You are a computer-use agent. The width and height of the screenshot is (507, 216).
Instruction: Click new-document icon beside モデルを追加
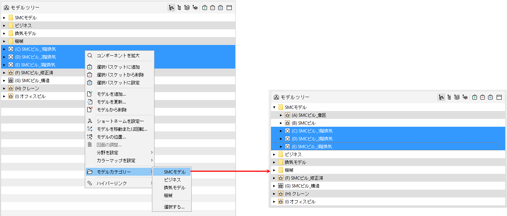90,94
